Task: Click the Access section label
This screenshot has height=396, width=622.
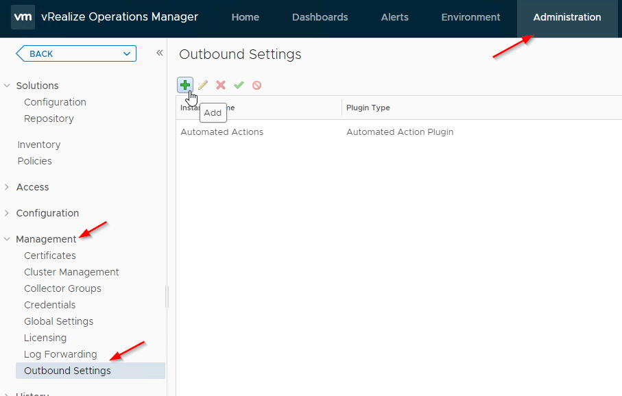Action: point(32,187)
